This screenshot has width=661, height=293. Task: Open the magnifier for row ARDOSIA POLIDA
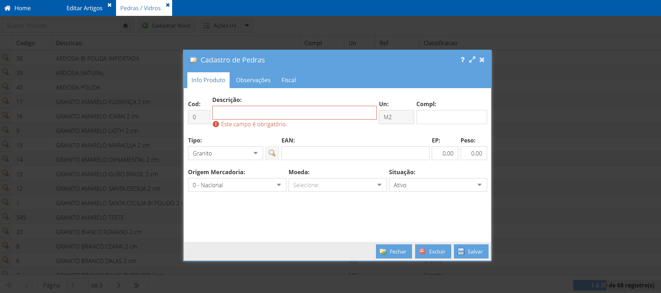click(6, 86)
